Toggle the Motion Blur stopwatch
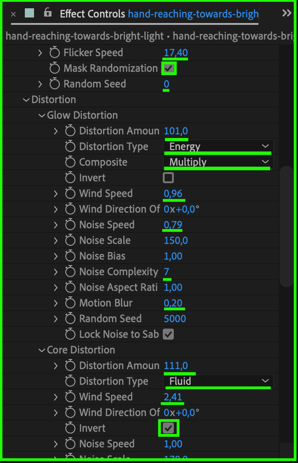The image size is (298, 463). 70,303
